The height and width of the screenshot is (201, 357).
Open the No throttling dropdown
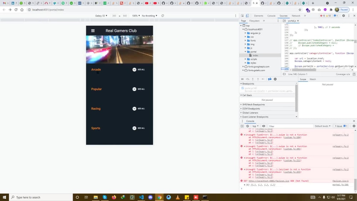point(149,16)
